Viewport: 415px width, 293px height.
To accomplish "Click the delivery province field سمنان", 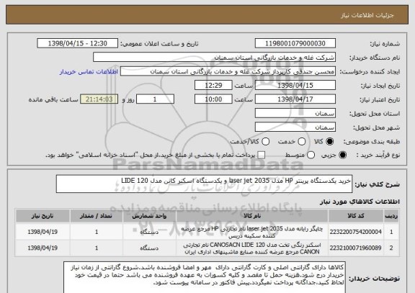I will (295, 114).
